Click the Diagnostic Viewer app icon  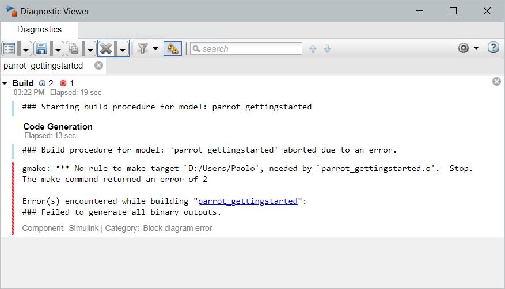pos(12,11)
